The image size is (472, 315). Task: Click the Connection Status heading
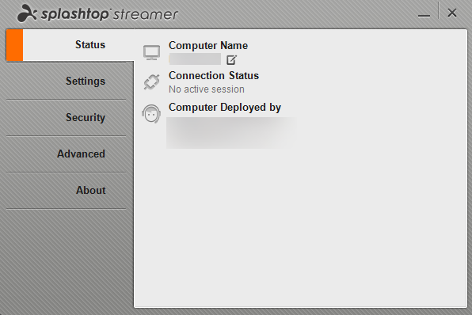(214, 75)
